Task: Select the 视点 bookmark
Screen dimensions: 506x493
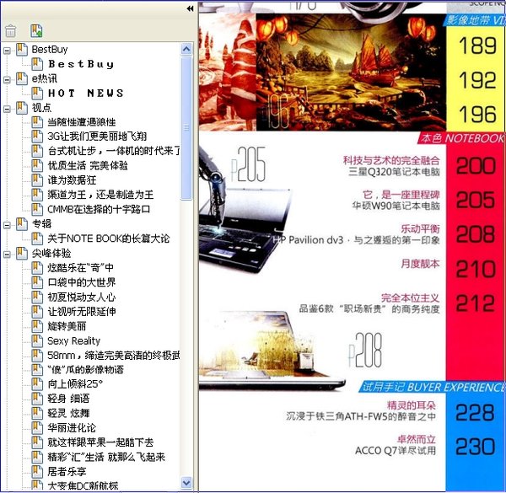Action: point(41,108)
